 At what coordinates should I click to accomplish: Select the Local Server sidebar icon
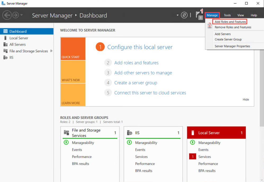(x=5, y=38)
